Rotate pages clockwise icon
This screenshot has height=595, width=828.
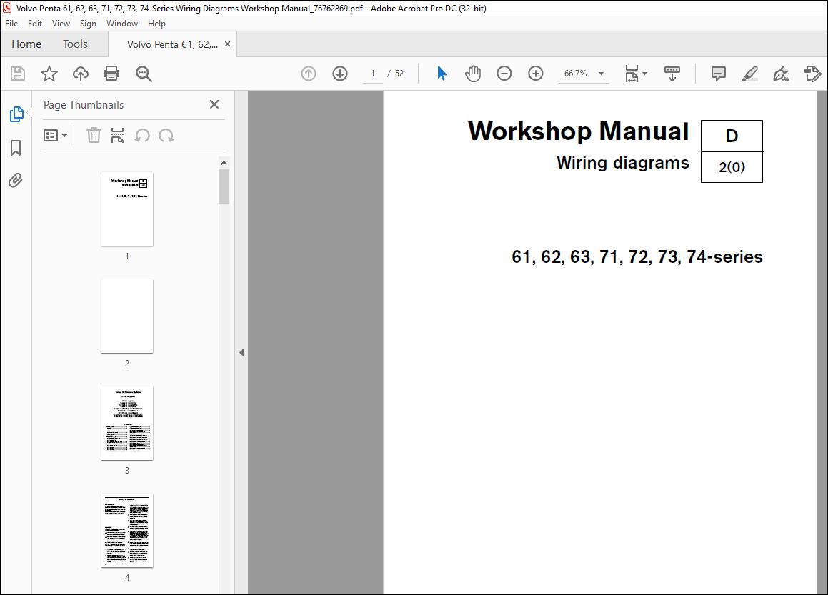click(x=166, y=136)
